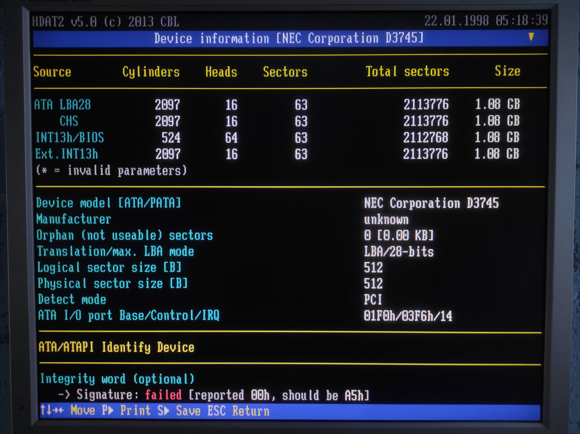
Task: Click the Integrity word (optional) entry
Action: tap(117, 379)
